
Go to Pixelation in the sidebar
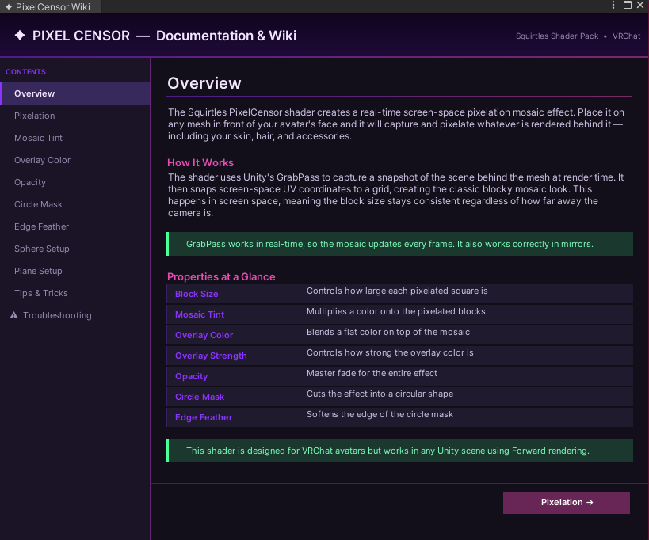coord(75,116)
